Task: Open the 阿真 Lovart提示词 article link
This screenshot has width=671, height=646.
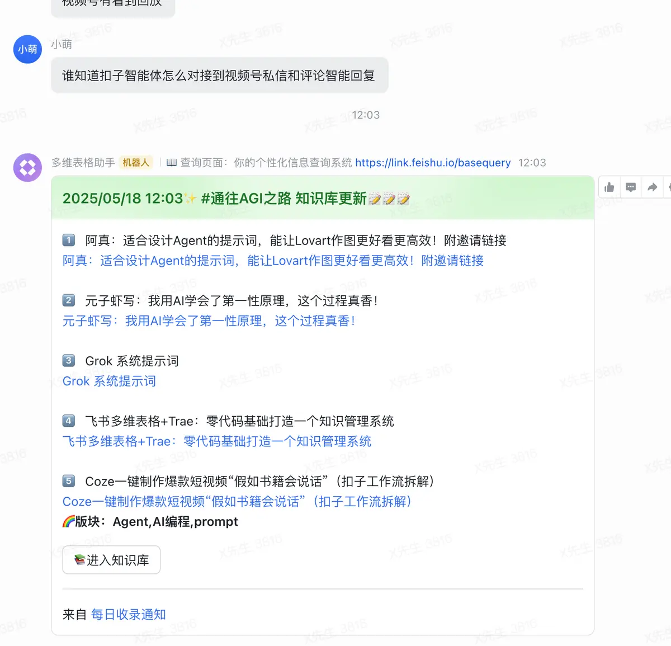Action: pyautogui.click(x=273, y=261)
